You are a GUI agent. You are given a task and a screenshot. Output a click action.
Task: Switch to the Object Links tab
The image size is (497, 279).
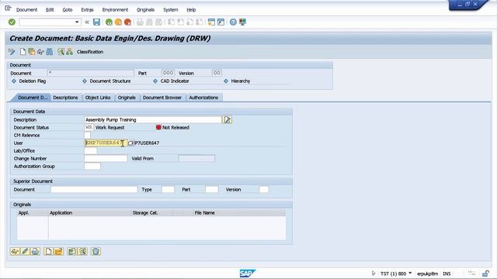point(98,98)
